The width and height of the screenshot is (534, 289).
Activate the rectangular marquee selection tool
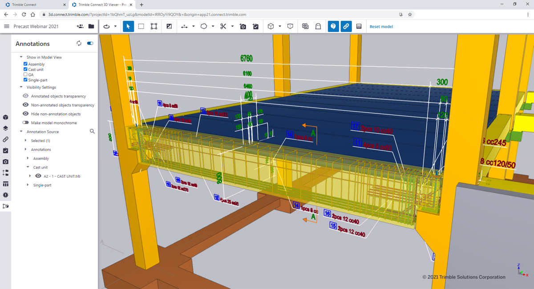coord(141,26)
